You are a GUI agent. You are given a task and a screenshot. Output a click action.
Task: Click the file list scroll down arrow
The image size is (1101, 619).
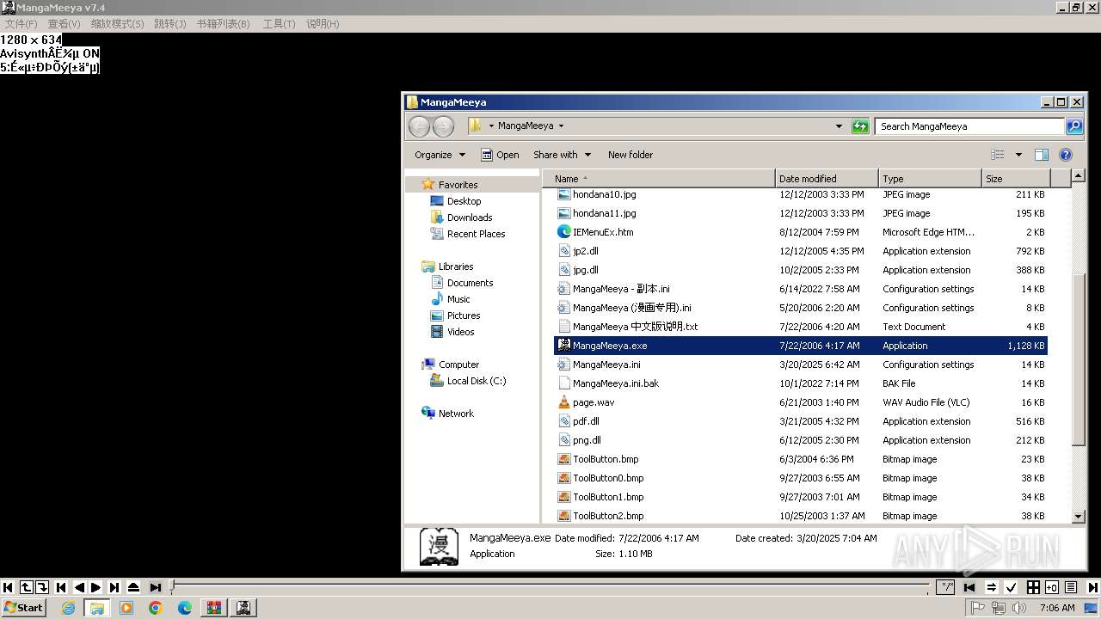1079,516
